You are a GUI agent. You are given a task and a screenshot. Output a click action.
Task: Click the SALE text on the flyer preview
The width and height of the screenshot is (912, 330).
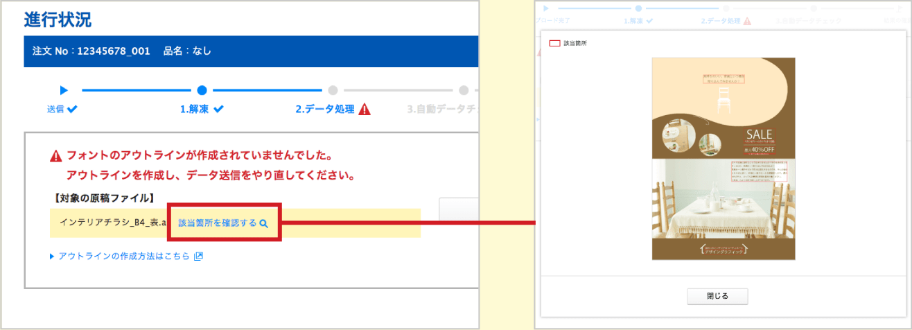tap(759, 134)
